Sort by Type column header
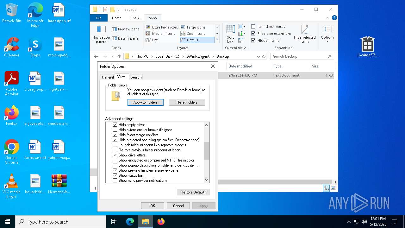The image size is (405, 228). [x=291, y=66]
